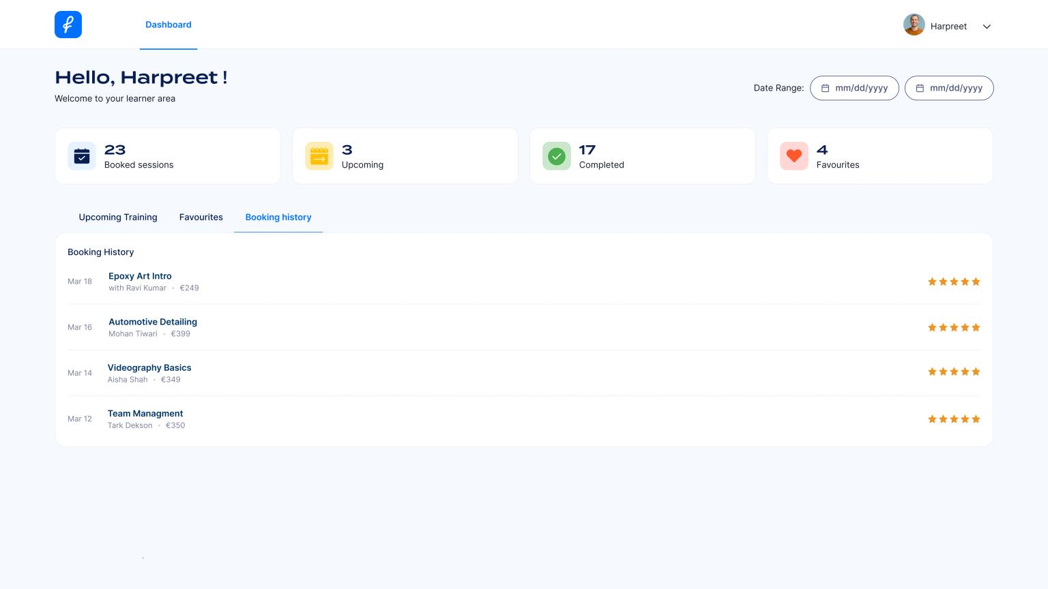This screenshot has height=589, width=1048.
Task: Click the Date Range label
Action: click(778, 88)
